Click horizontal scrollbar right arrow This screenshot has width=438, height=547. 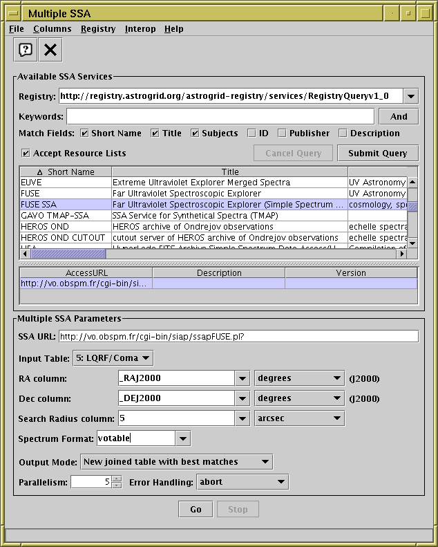[x=402, y=254]
